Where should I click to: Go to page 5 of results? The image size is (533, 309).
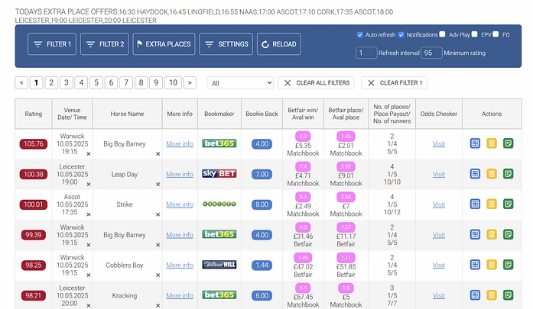tap(96, 82)
